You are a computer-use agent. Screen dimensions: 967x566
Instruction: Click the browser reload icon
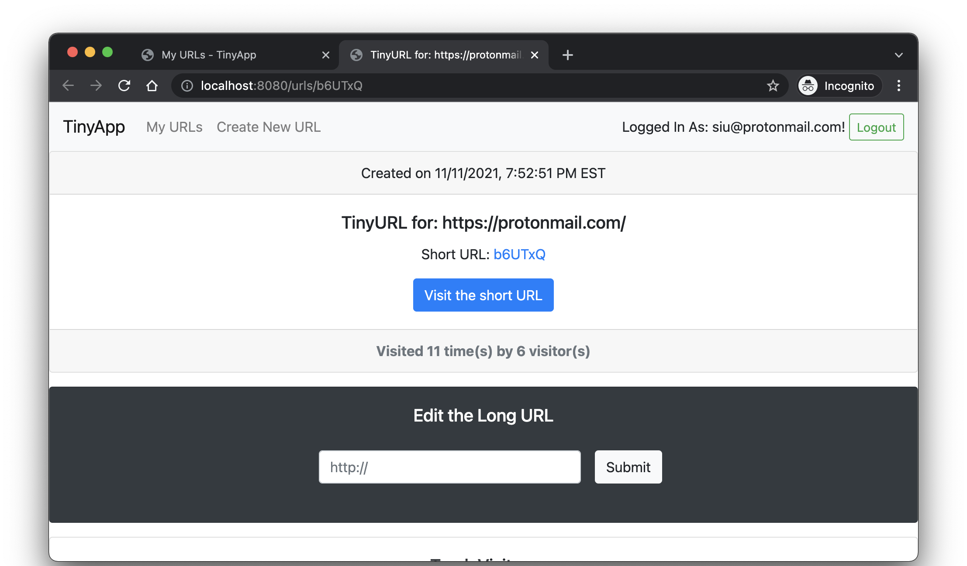pyautogui.click(x=124, y=86)
